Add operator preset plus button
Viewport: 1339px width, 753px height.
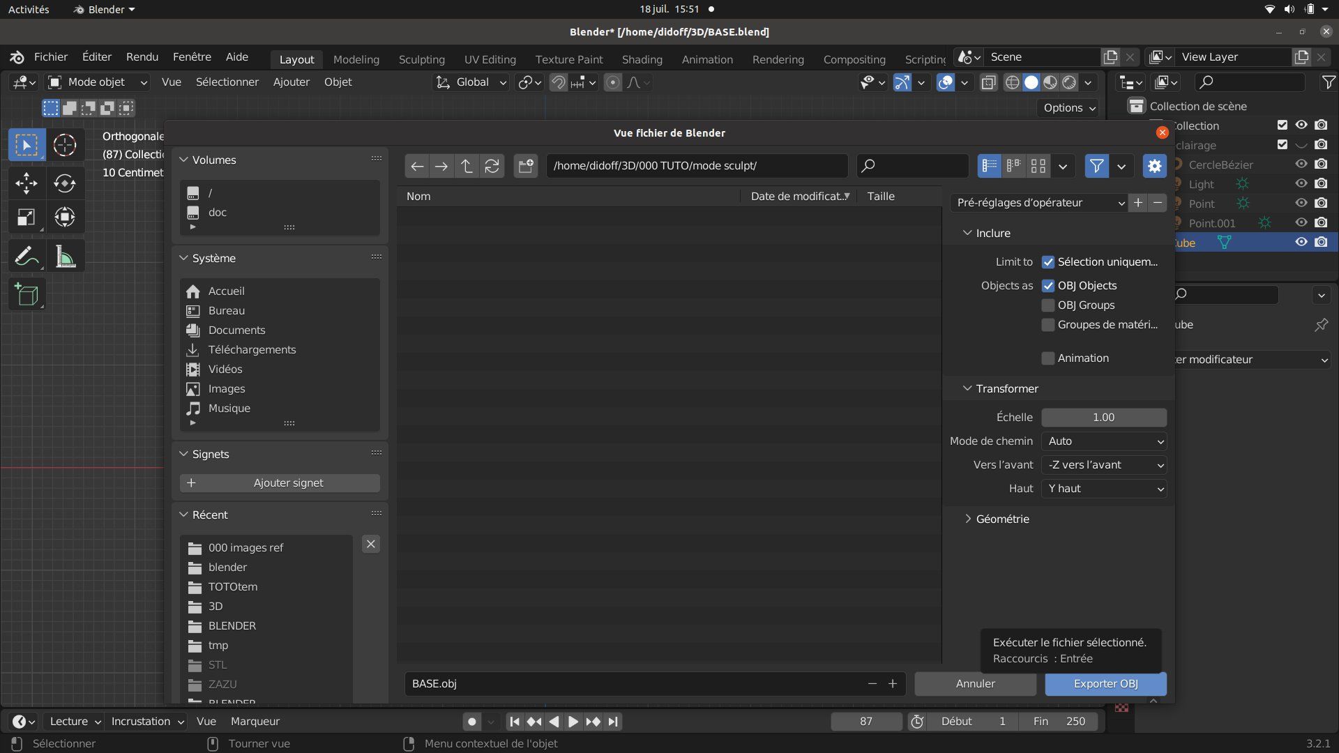[x=1138, y=203]
